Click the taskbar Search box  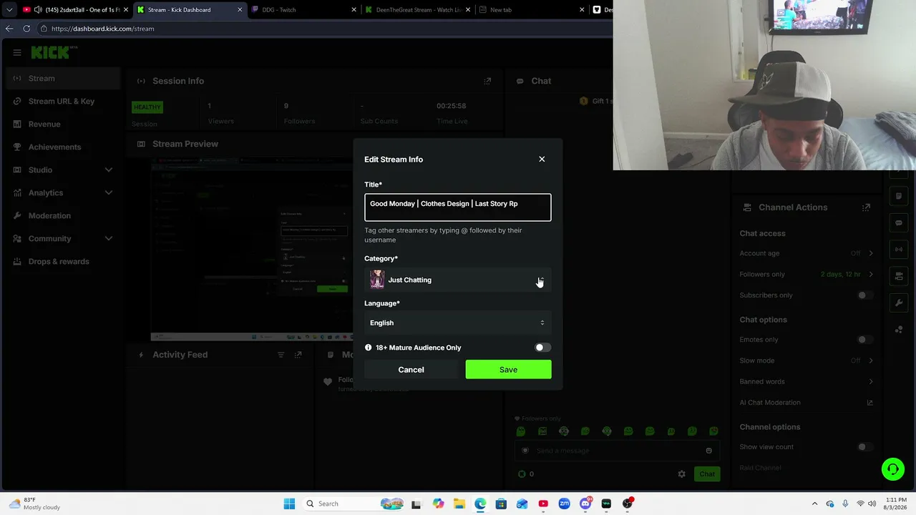pos(355,504)
